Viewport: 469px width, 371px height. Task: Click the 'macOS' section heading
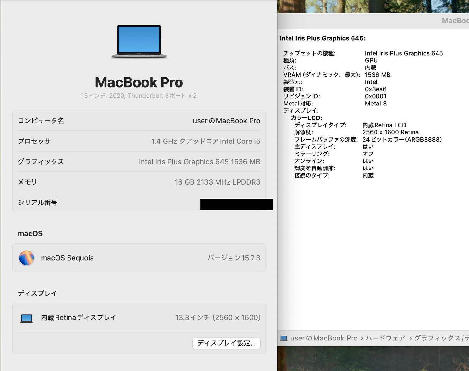30,234
